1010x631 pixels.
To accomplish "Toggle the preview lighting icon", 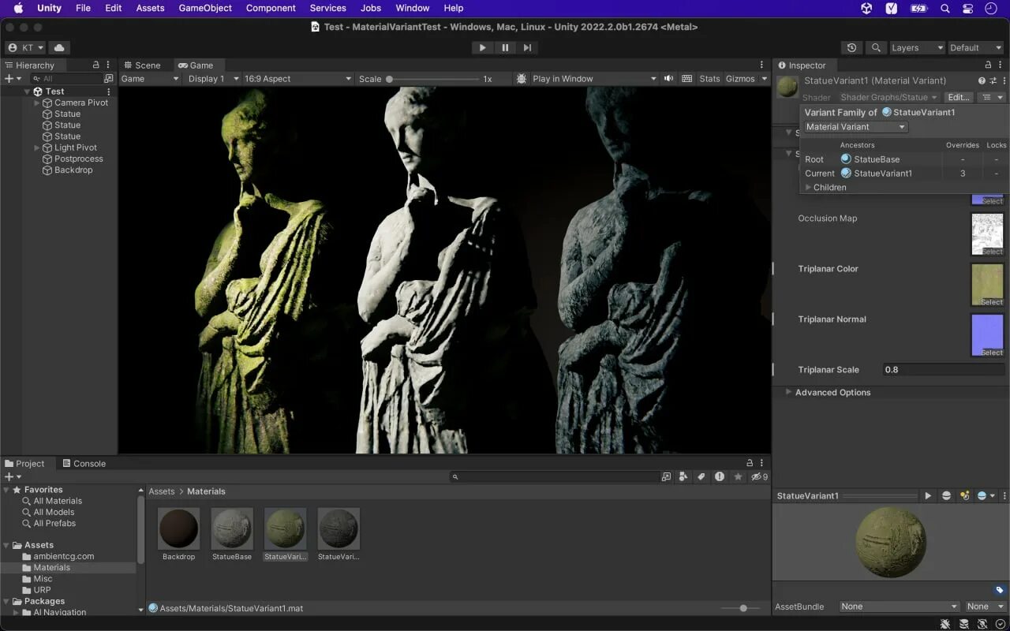I will [964, 496].
